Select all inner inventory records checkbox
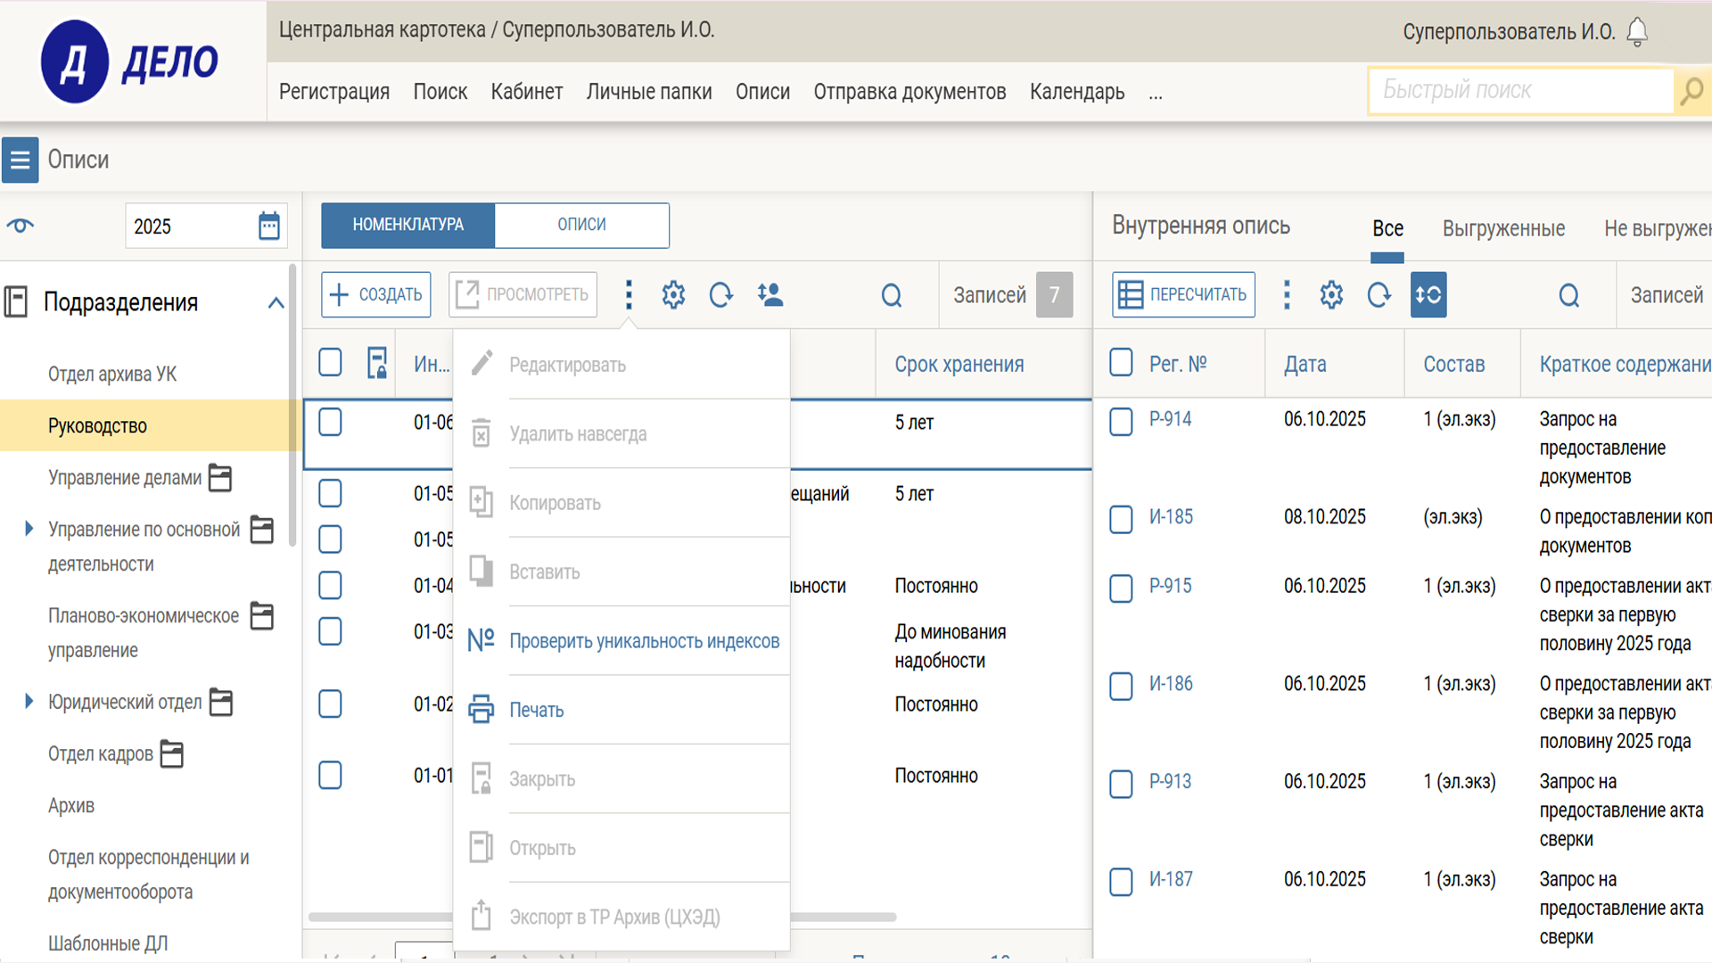This screenshot has height=963, width=1712. click(1121, 363)
